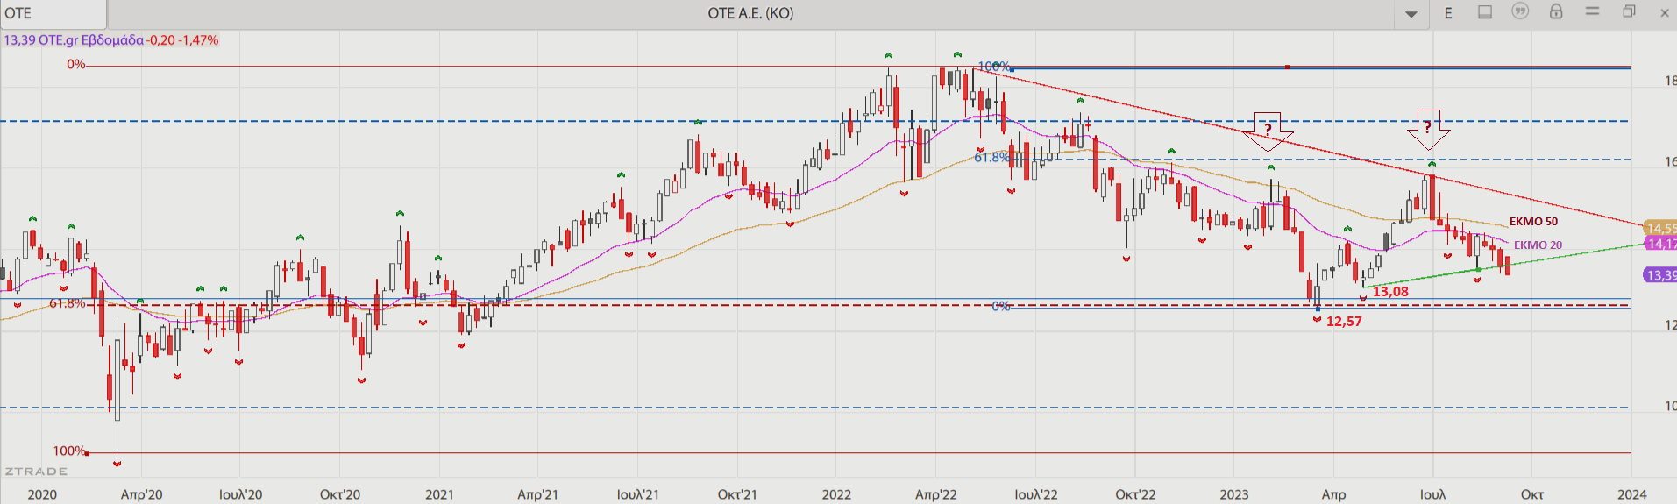Close the OTE chart window
The width and height of the screenshot is (1677, 504).
pyautogui.click(x=1665, y=13)
